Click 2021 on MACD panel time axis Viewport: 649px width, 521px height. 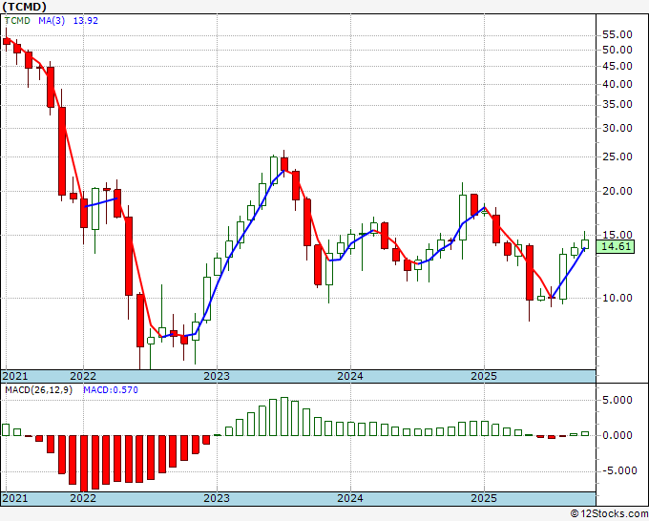point(15,498)
